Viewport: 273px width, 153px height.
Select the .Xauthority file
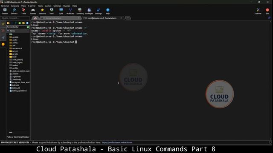click(15, 79)
